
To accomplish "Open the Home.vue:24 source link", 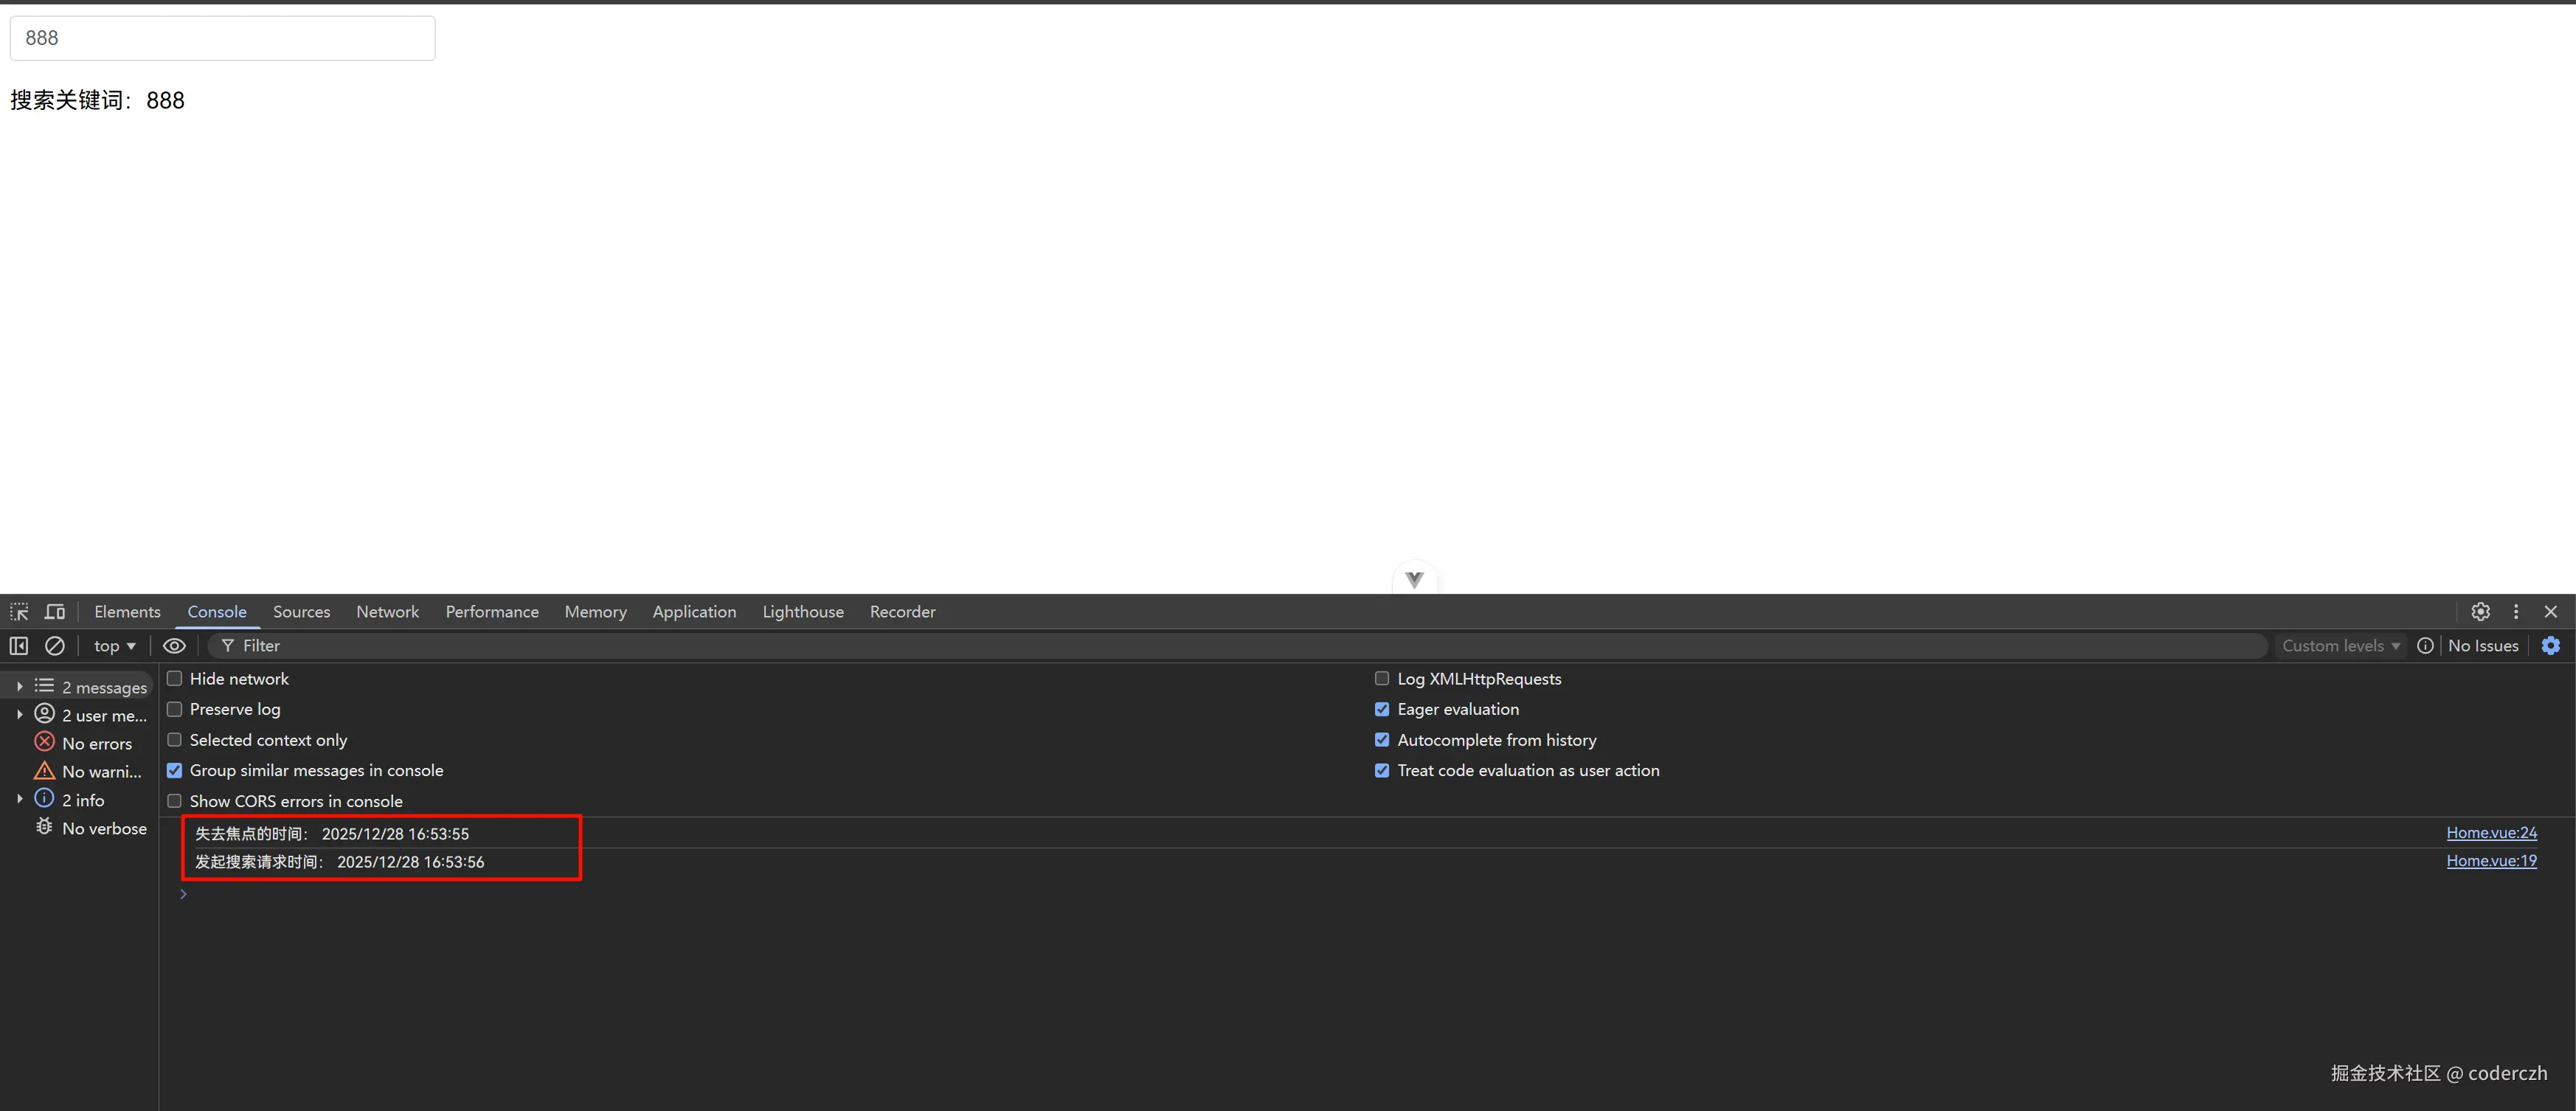I will click(x=2491, y=832).
